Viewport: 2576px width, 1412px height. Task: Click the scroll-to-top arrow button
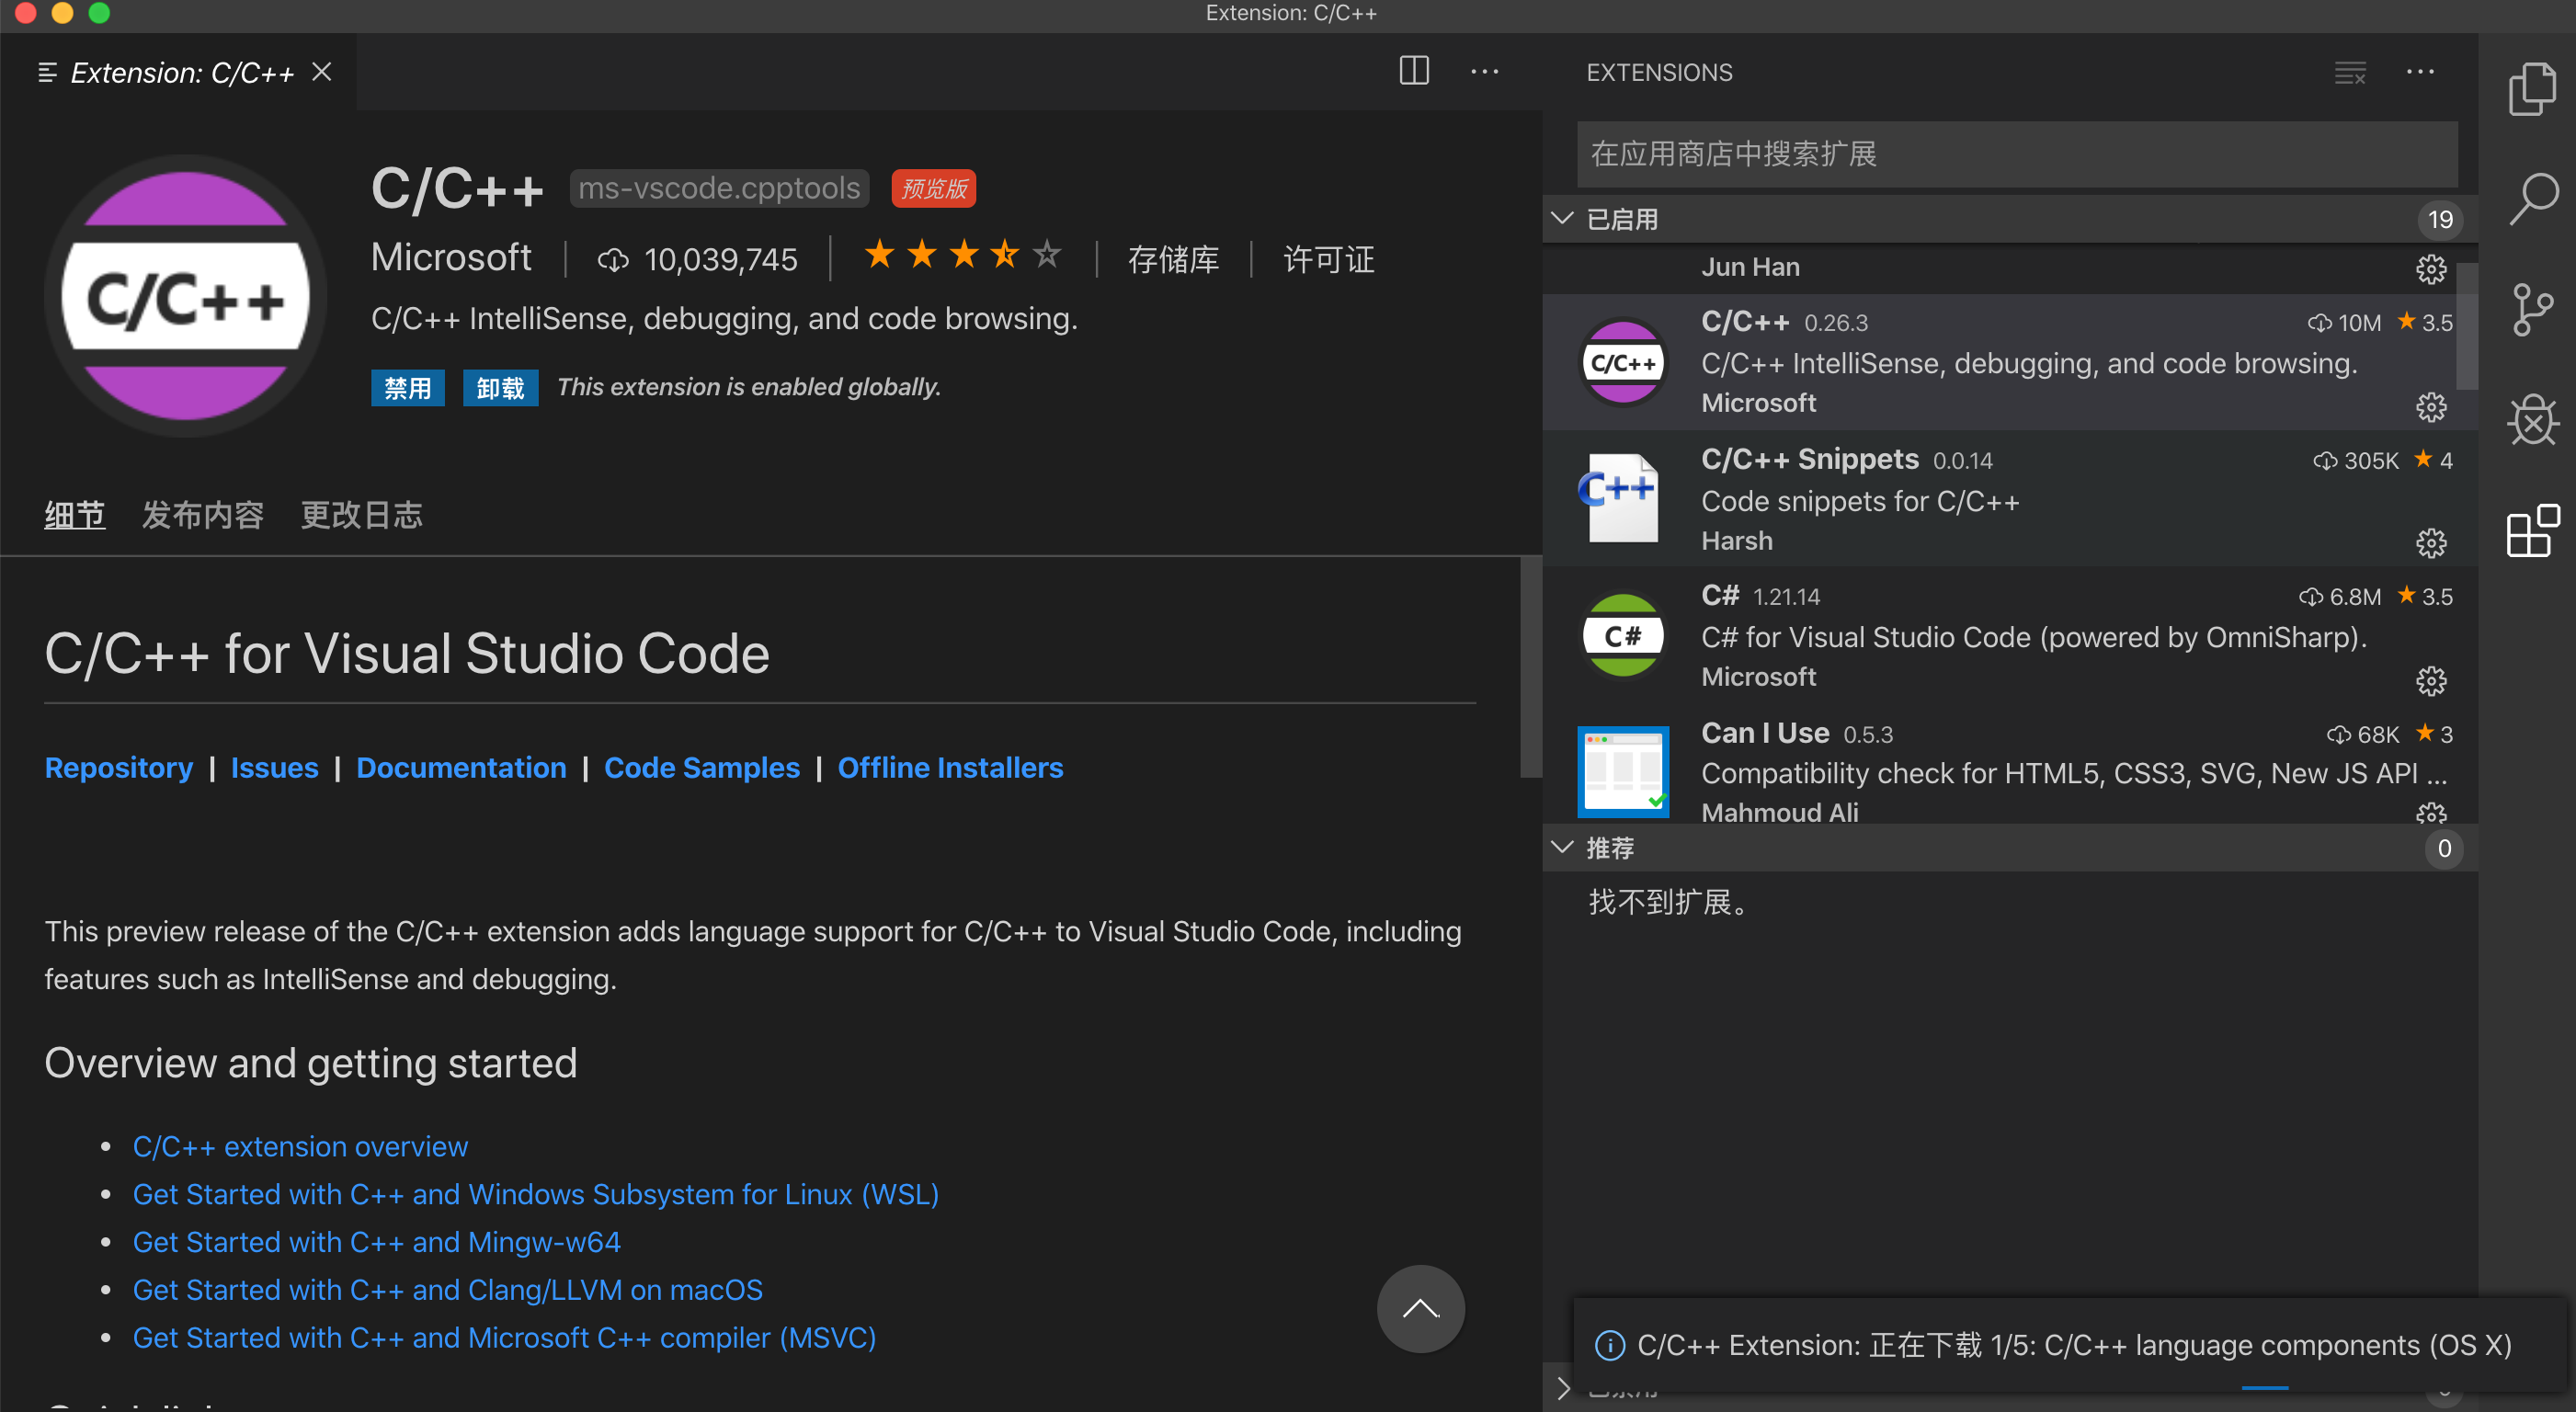pyautogui.click(x=1420, y=1308)
